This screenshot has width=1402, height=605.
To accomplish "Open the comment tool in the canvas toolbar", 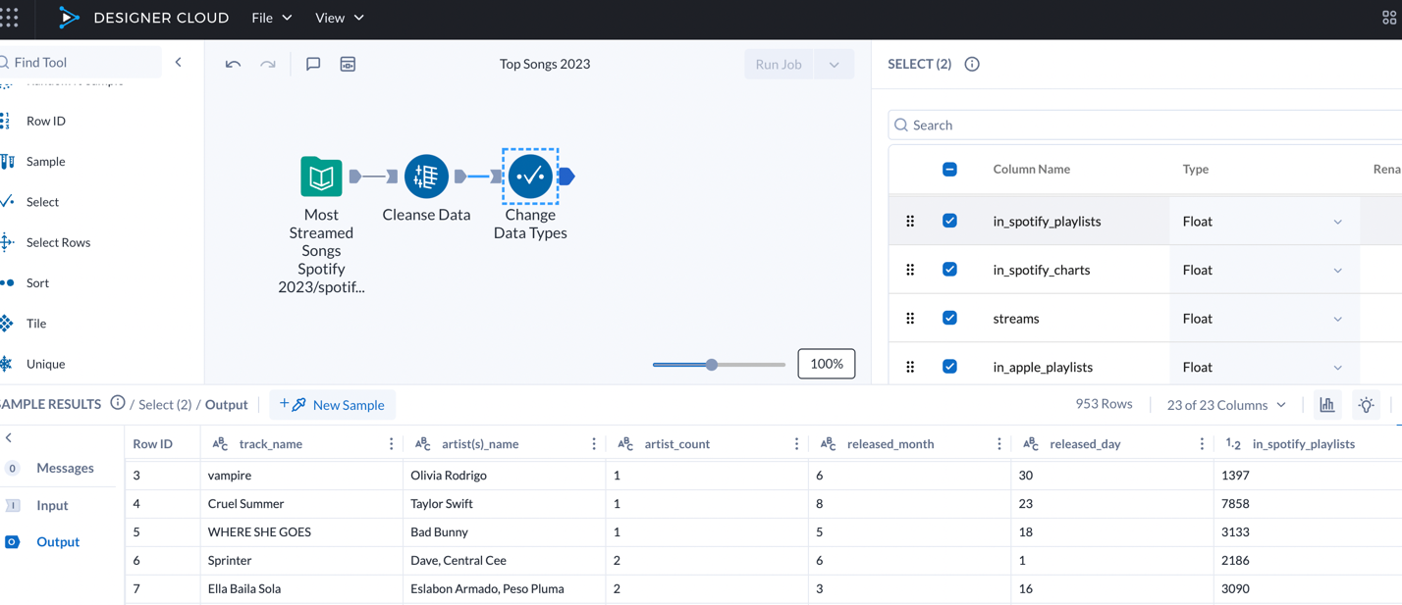I will pos(312,63).
